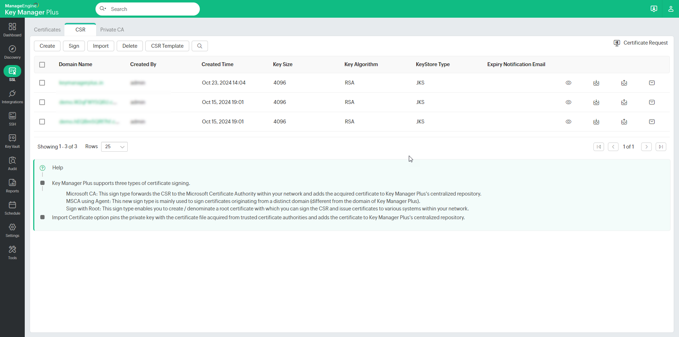View details of the first CSR row
Viewport: 679px width, 337px height.
tap(568, 82)
